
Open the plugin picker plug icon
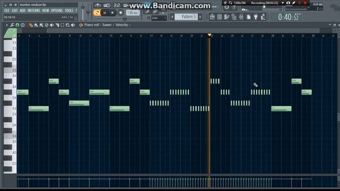coord(256,17)
